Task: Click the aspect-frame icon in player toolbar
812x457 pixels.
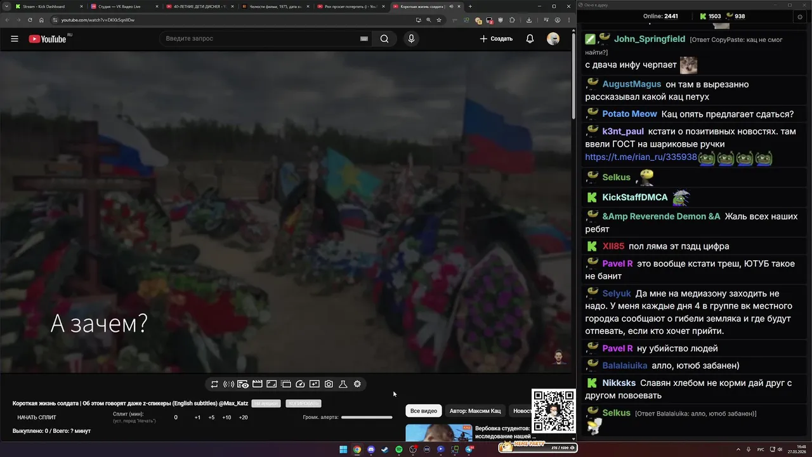Action: tap(272, 384)
